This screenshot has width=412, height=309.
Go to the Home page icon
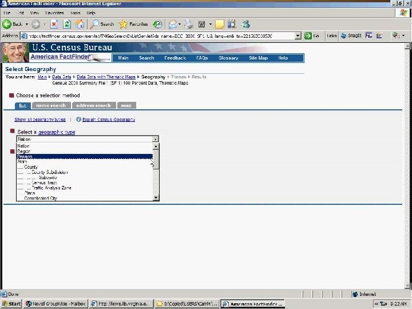[80, 24]
